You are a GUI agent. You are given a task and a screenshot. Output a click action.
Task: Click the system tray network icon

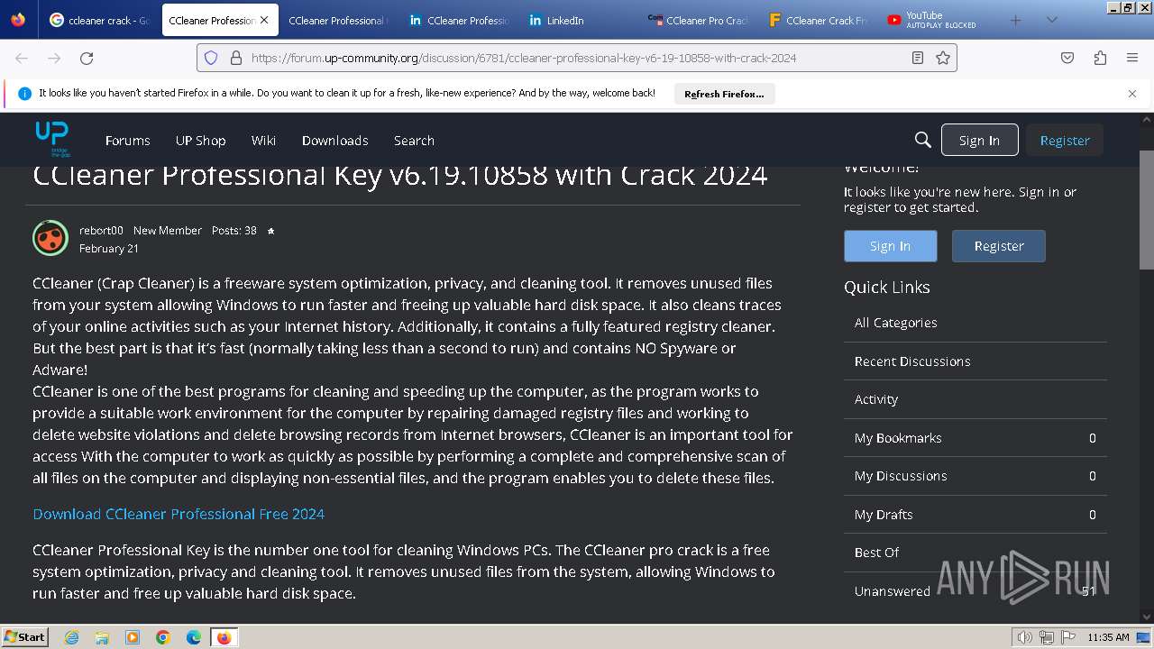tap(1047, 637)
